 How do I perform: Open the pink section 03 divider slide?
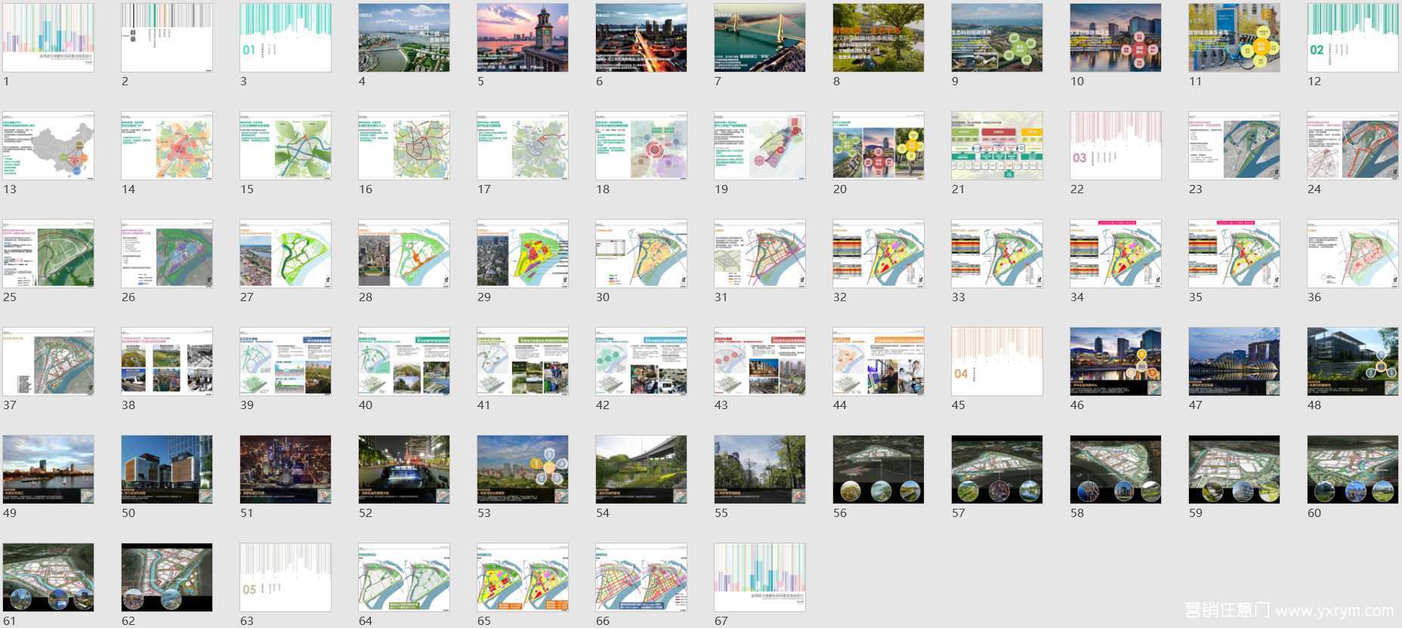(x=1116, y=146)
